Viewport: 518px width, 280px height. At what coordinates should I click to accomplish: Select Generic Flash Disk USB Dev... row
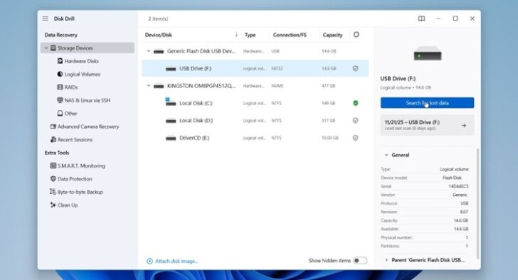[255, 51]
